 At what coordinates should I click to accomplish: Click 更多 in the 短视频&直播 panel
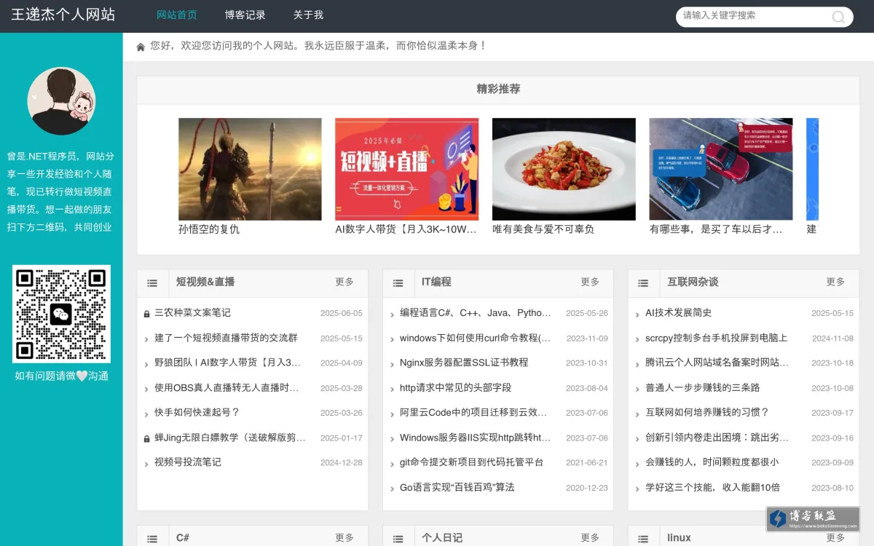(x=345, y=282)
